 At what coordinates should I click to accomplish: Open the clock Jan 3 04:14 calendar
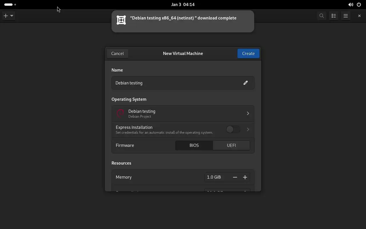coord(183,5)
